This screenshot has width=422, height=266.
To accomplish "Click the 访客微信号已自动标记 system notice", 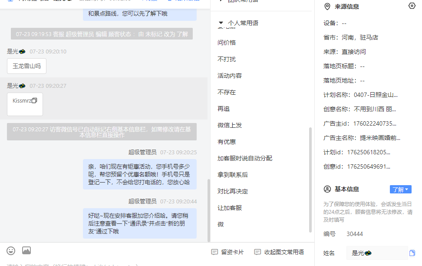I will click(x=102, y=132).
